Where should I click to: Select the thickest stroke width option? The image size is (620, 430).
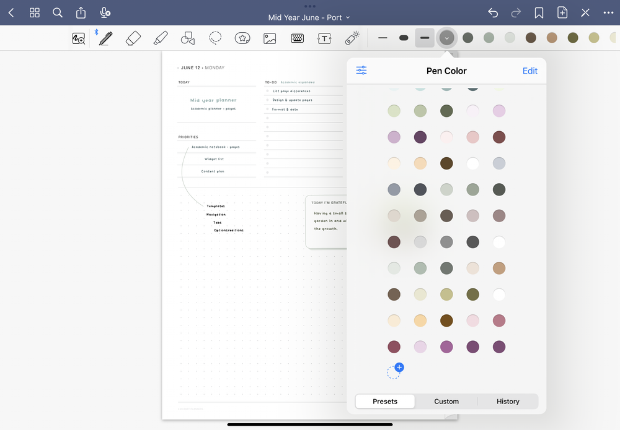[404, 38]
